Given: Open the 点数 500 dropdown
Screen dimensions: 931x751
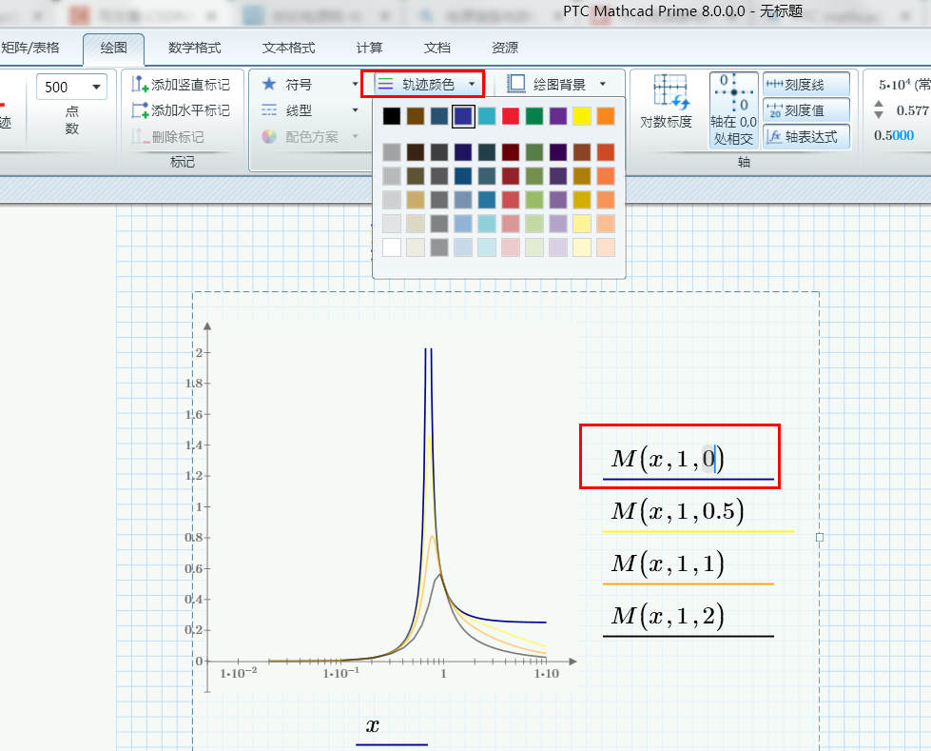Looking at the screenshot, I should (98, 87).
